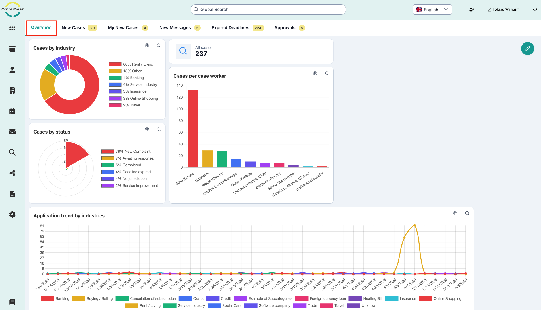Switch to the Overview tab

pos(41,27)
